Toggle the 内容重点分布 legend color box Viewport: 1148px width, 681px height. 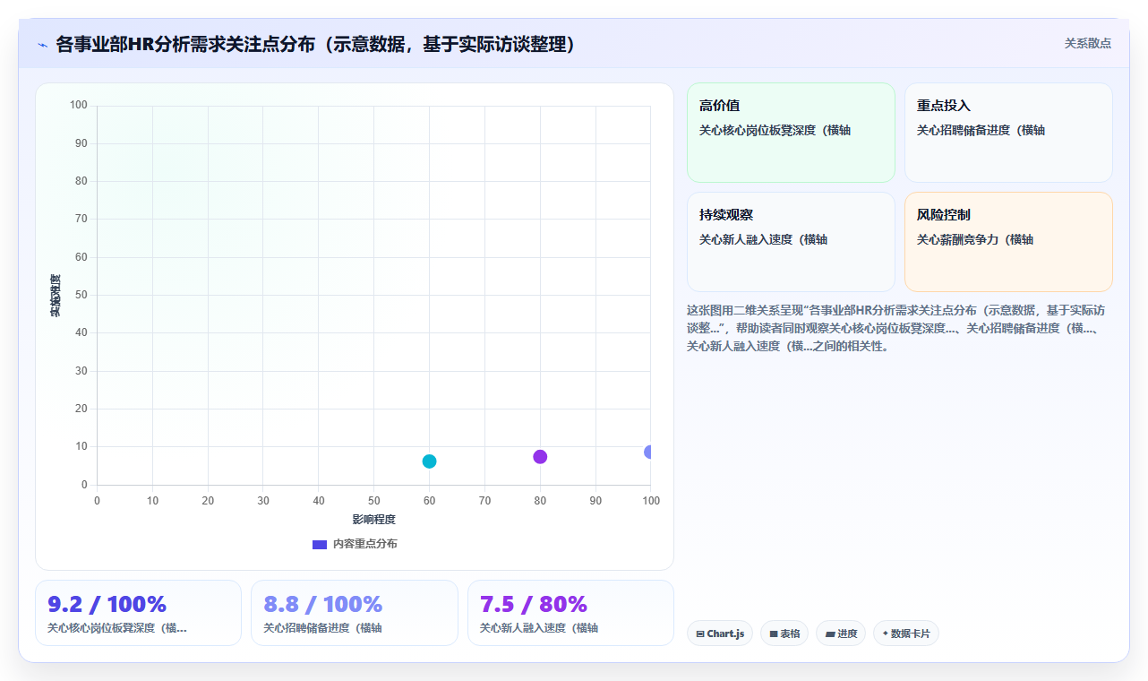(320, 544)
